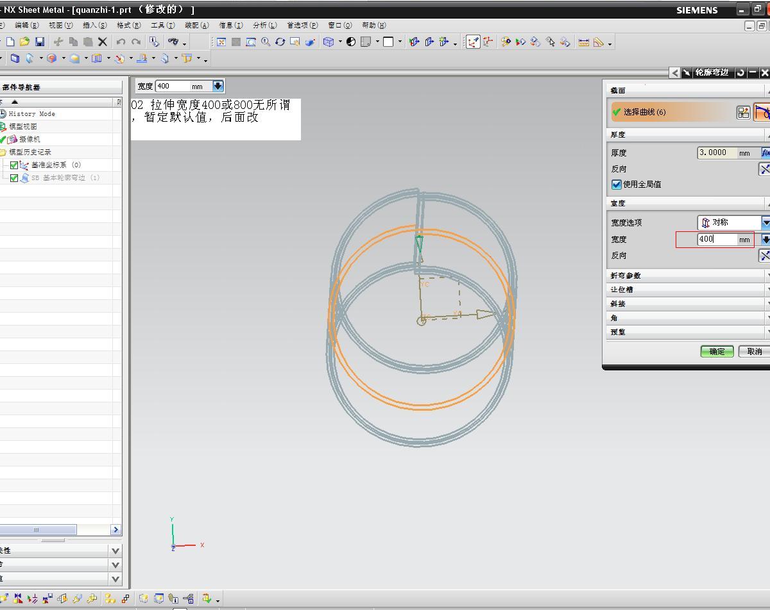Click the yellow assembly cubes icon in bottom toolbar

coord(110,598)
